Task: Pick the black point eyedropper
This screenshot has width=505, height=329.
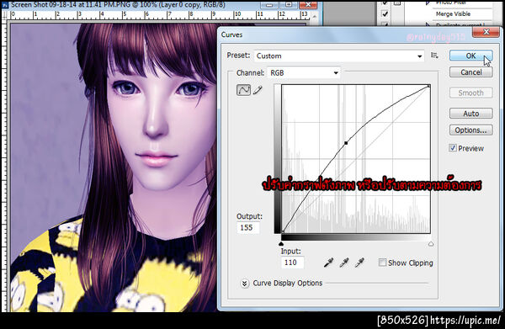Action: tap(328, 263)
